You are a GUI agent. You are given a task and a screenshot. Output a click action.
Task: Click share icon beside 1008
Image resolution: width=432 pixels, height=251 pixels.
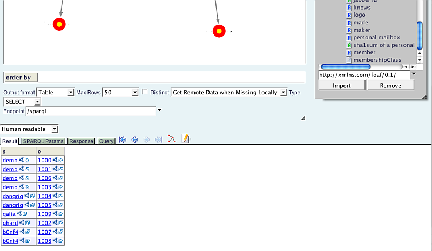pyautogui.click(x=55, y=240)
